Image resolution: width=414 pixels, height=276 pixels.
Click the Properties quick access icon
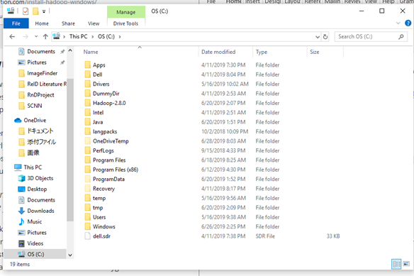[26, 11]
